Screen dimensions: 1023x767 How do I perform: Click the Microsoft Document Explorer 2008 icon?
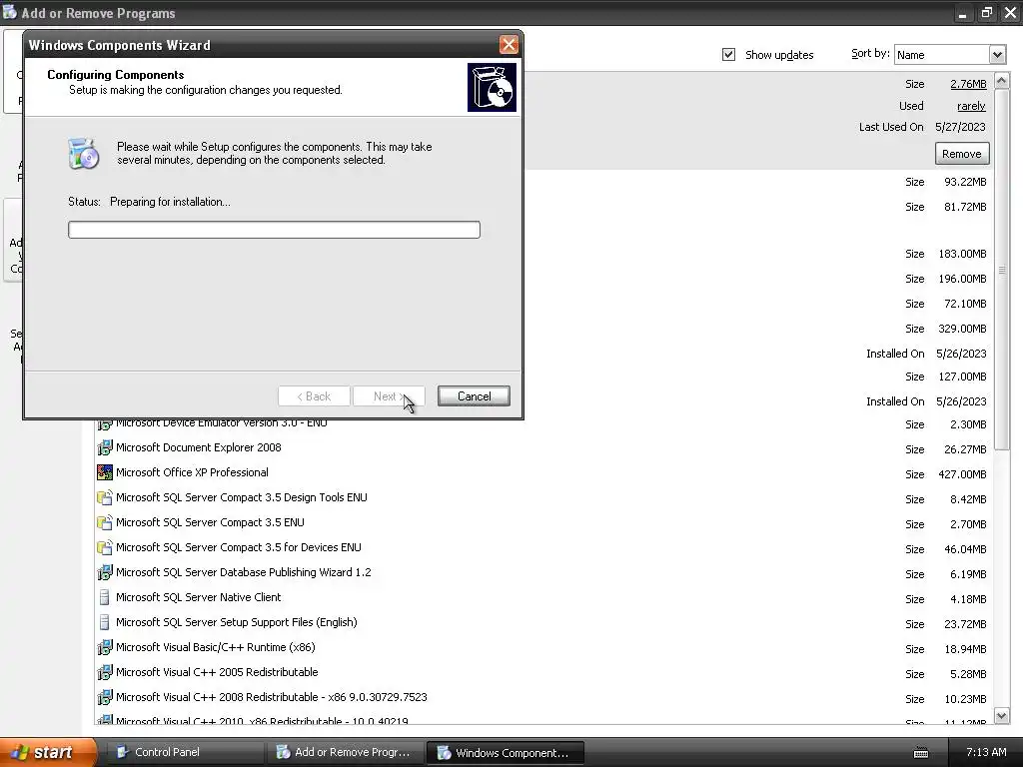tap(104, 448)
